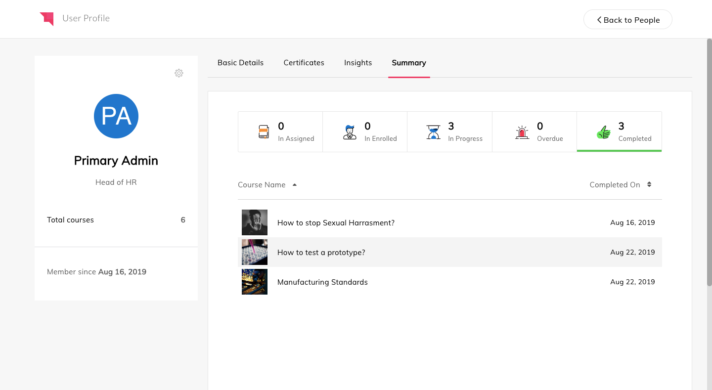This screenshot has width=712, height=390.
Task: Open the How to test a prototype course
Action: pyautogui.click(x=321, y=252)
